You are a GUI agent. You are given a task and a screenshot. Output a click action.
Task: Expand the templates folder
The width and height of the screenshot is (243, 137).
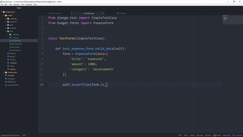click(6, 28)
